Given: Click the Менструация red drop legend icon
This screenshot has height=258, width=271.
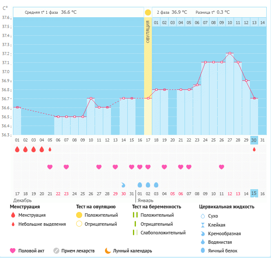Looking at the screenshot, I should click(x=13, y=215).
